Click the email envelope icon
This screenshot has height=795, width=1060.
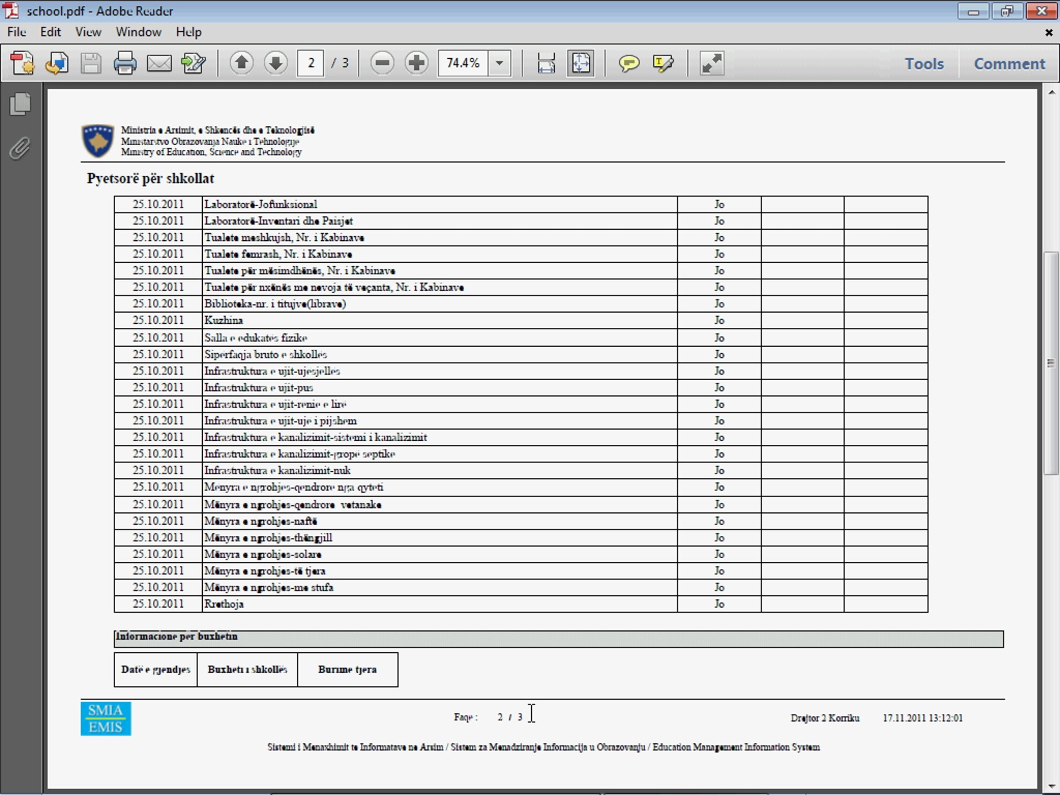159,63
